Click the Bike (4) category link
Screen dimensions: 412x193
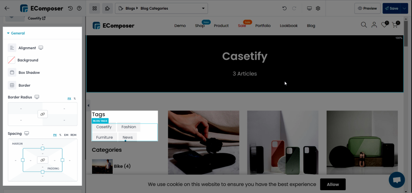[122, 166]
